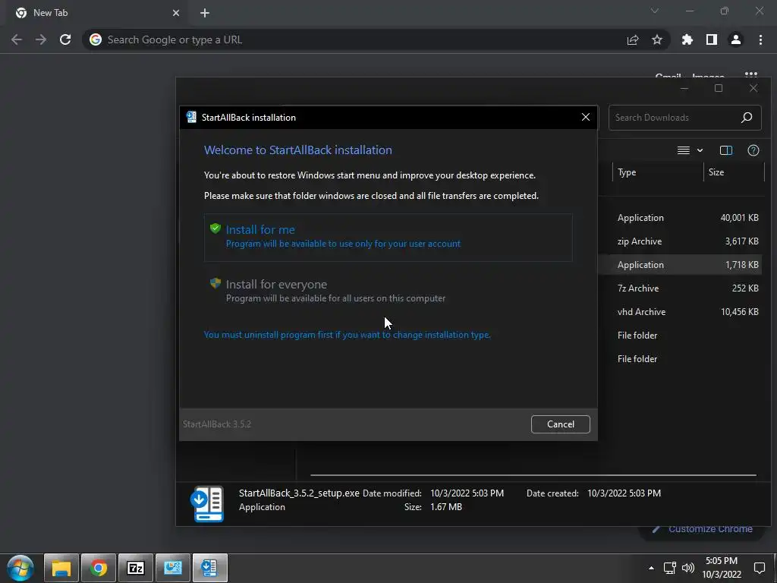The width and height of the screenshot is (777, 583).
Task: Expand the view options dropdown arrow
Action: point(700,150)
